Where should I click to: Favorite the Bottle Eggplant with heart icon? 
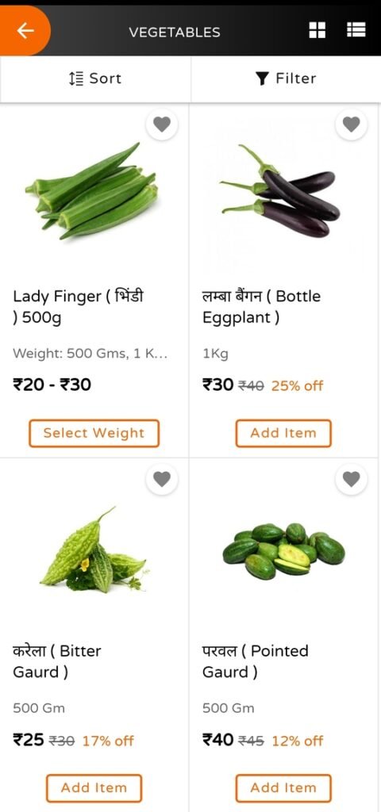tap(352, 124)
